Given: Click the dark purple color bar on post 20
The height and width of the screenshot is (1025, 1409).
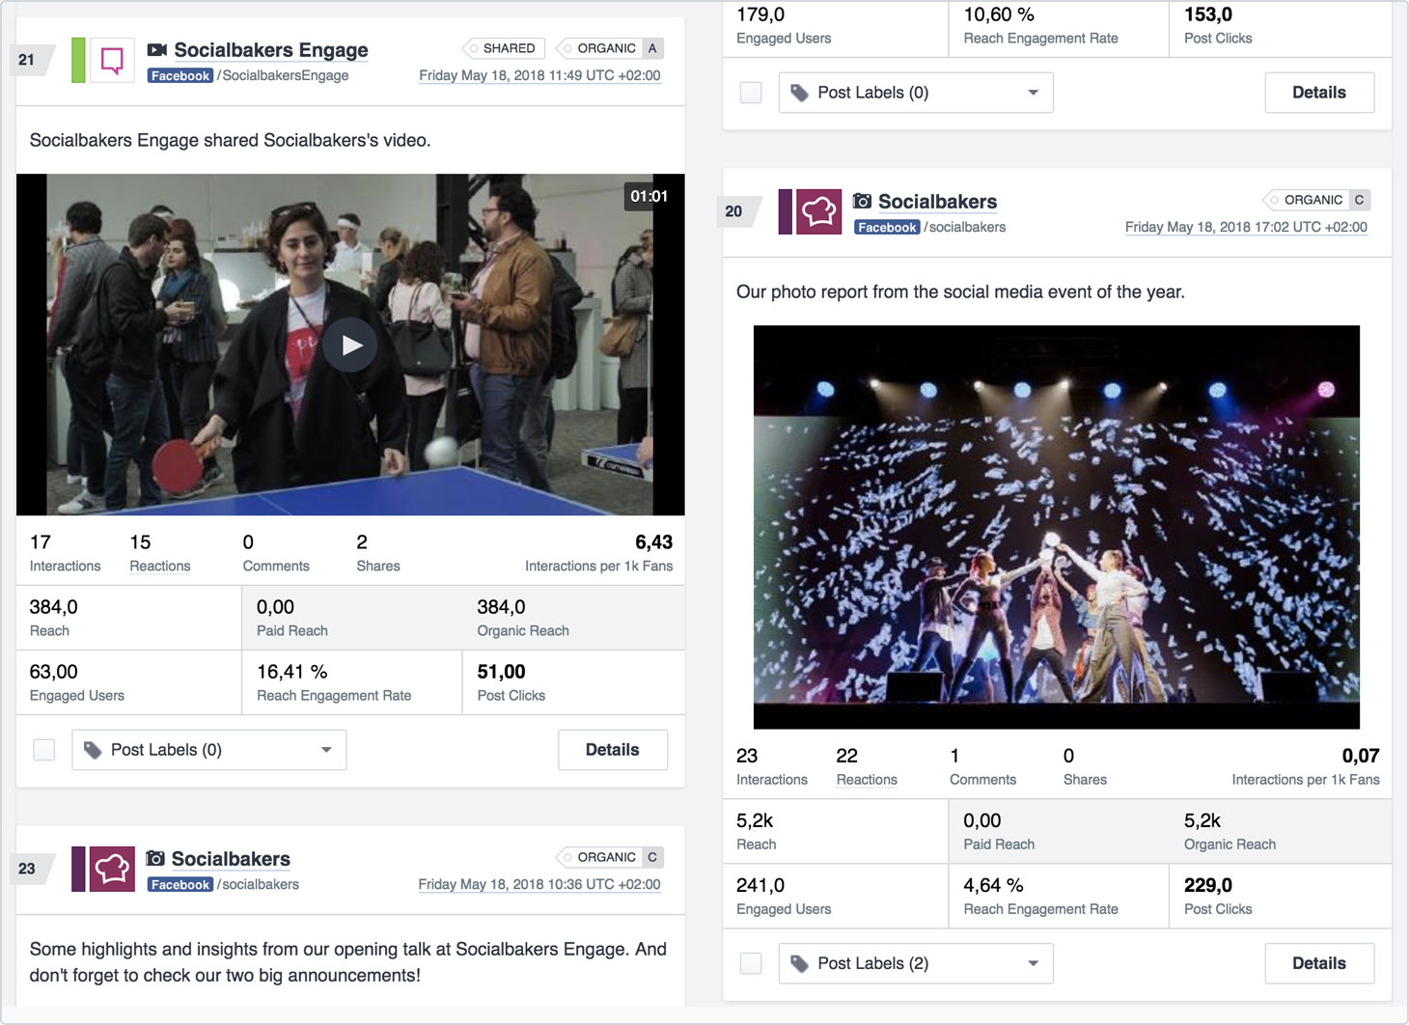Looking at the screenshot, I should click(786, 211).
